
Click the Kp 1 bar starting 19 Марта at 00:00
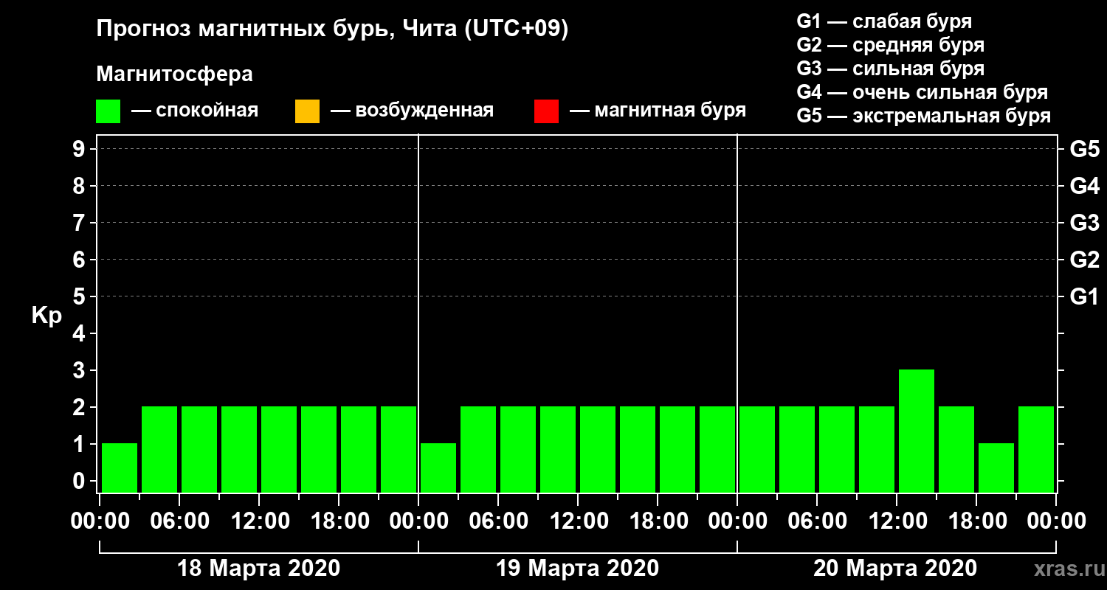[x=438, y=468]
